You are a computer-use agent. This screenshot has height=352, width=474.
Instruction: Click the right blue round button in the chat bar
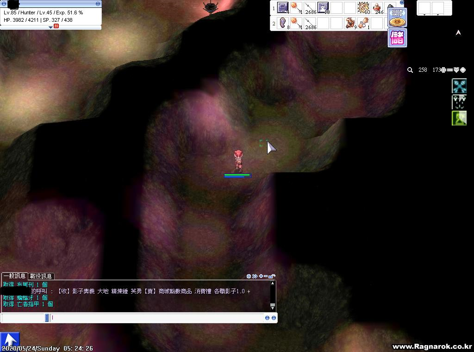(274, 318)
